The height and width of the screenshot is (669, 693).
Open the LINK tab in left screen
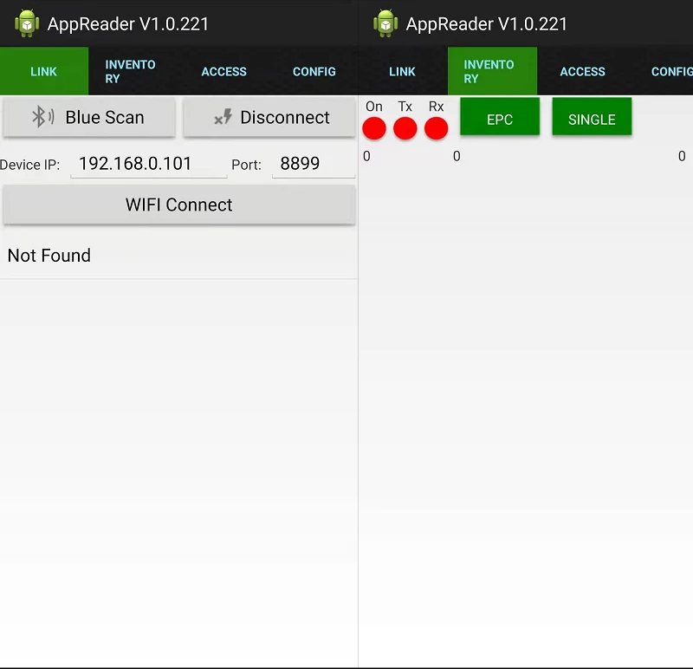click(x=44, y=71)
